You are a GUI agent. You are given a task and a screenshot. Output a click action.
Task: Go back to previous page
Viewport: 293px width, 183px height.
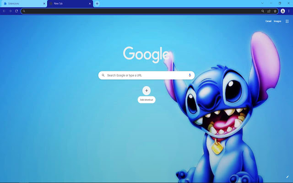pos(4,11)
